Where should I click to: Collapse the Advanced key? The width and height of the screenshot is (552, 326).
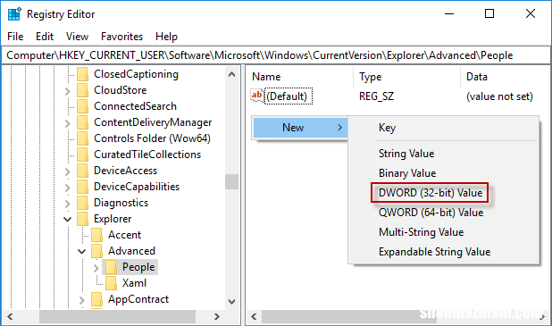pyautogui.click(x=81, y=251)
